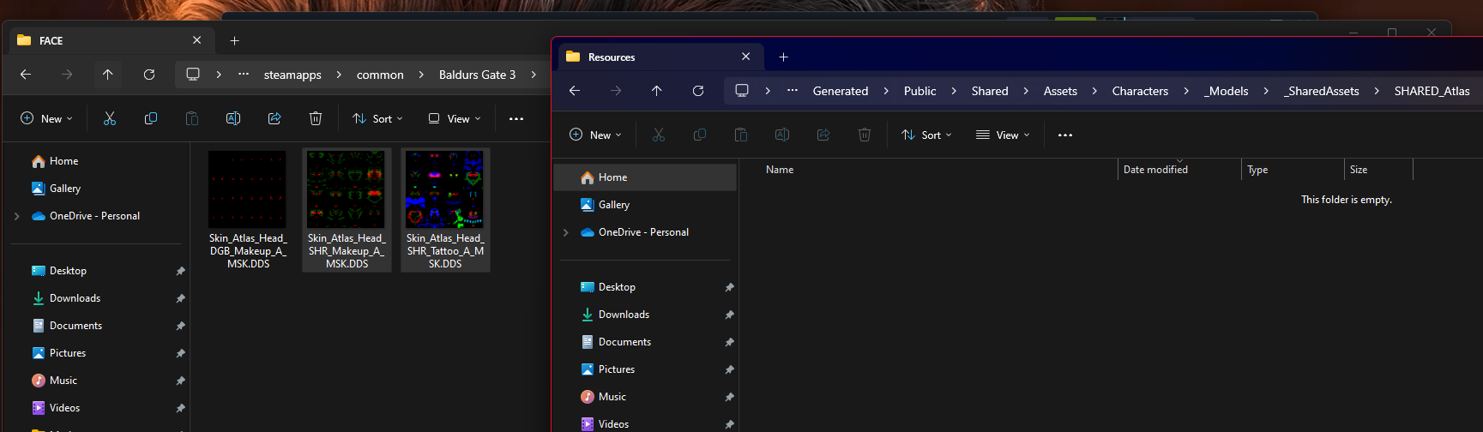Open the Sort dropdown in Resources window

pos(926,135)
